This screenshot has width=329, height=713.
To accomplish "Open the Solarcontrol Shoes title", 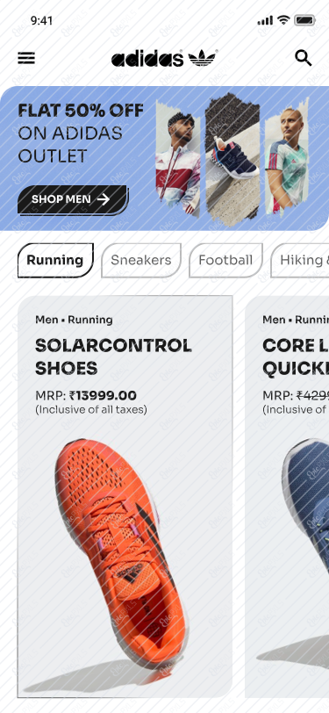I will 113,356.
